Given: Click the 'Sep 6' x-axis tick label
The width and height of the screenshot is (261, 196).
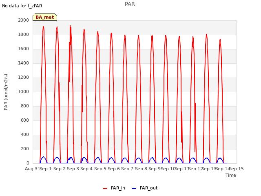Looking at the screenshot, I should coord(114,169).
